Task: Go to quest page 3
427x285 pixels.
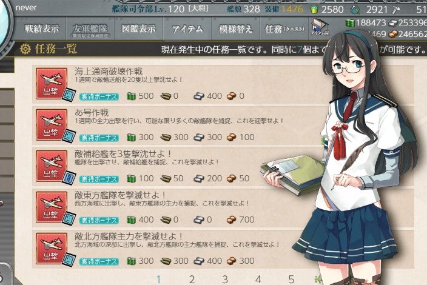Action: point(225,280)
